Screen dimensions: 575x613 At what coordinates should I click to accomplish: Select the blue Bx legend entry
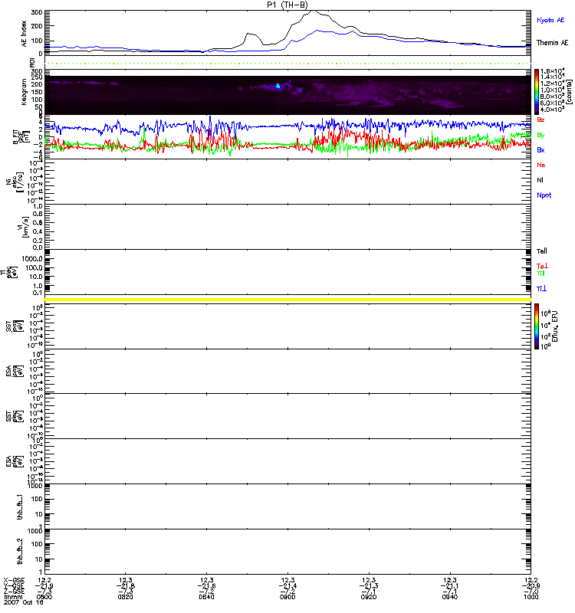(x=541, y=150)
